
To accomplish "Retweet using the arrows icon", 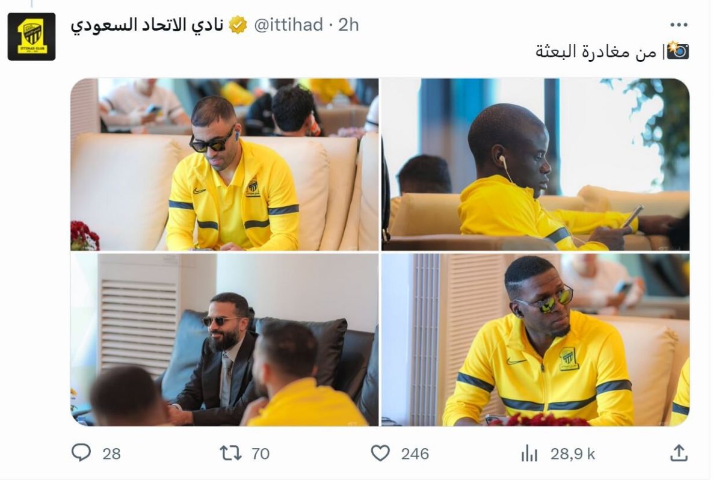I will [x=231, y=453].
